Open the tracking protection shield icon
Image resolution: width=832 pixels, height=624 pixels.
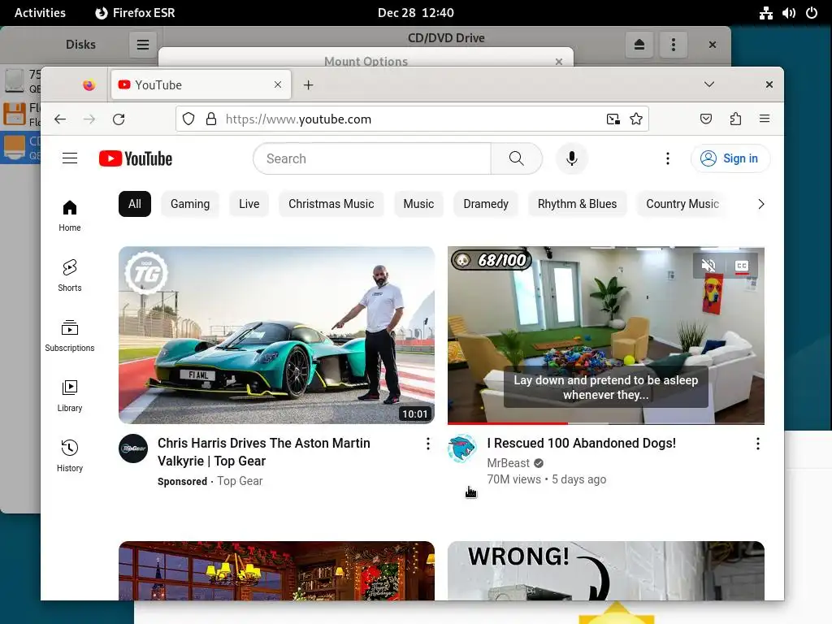tap(188, 119)
